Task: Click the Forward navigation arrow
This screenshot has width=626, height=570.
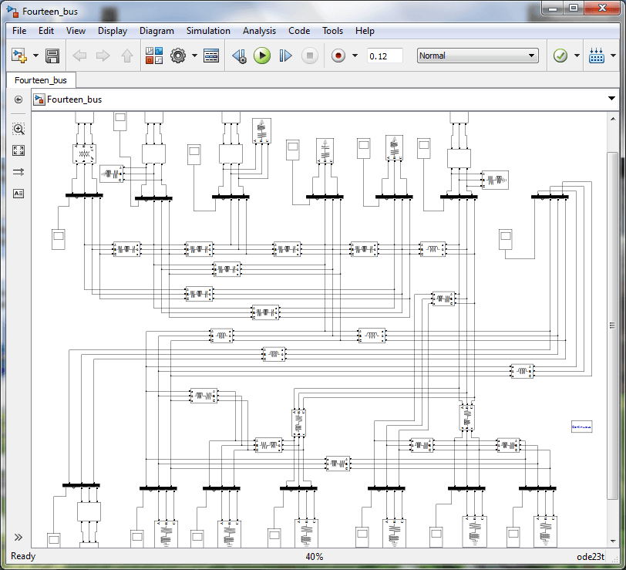Action: (x=103, y=56)
